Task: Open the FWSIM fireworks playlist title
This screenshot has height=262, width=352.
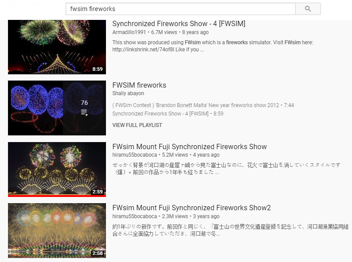Action: pyautogui.click(x=139, y=85)
